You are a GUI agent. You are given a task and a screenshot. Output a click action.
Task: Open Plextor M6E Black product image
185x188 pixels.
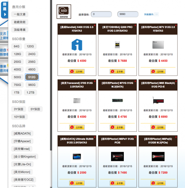[x=158, y=101]
